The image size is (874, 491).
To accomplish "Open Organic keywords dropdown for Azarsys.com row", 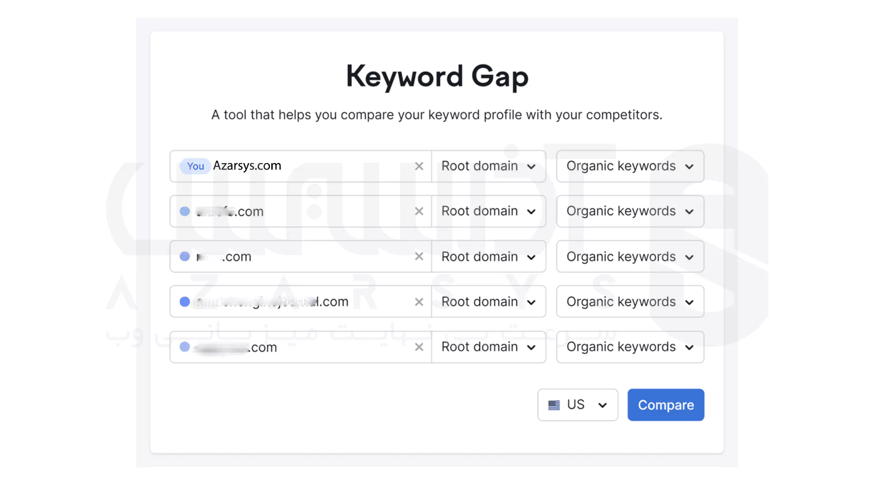I will [x=630, y=166].
